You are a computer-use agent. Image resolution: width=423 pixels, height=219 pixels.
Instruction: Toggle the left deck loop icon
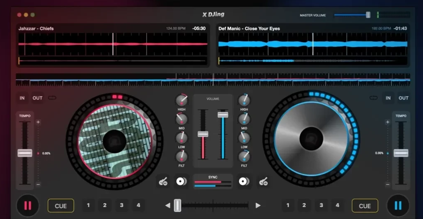pos(52,98)
